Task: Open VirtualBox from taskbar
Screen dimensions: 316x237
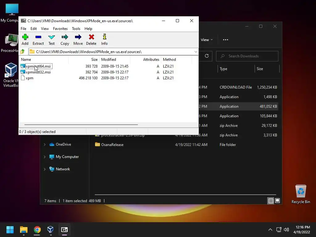Action: click(50, 230)
